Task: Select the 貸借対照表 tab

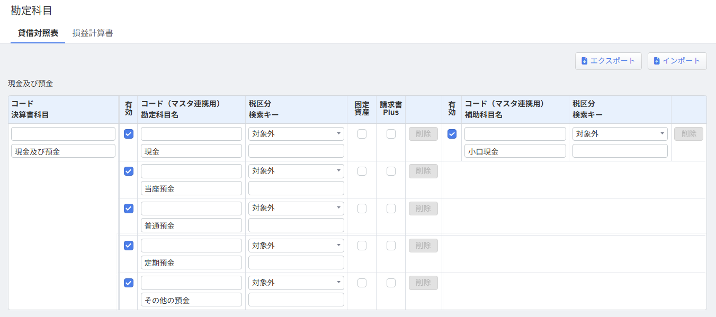Action: click(38, 33)
